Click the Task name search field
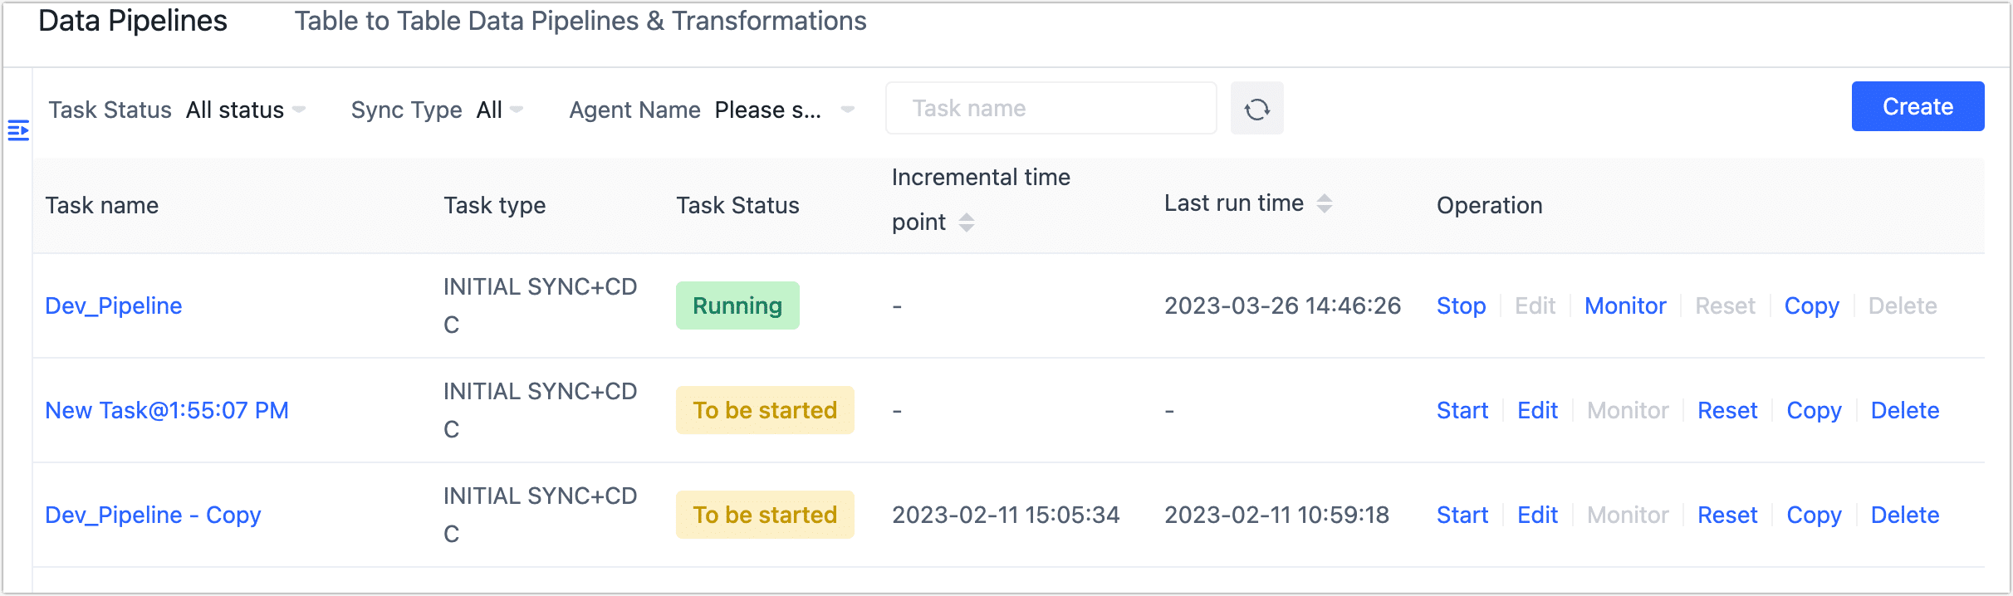2013x596 pixels. click(x=1051, y=109)
